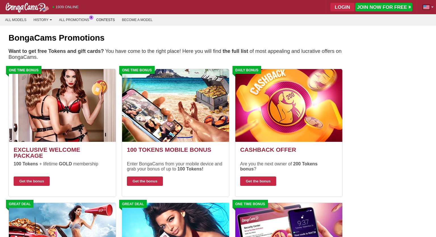Screen dimensions: 436x237
Task: Open the mobile bonus beach image
Action: coord(175,105)
